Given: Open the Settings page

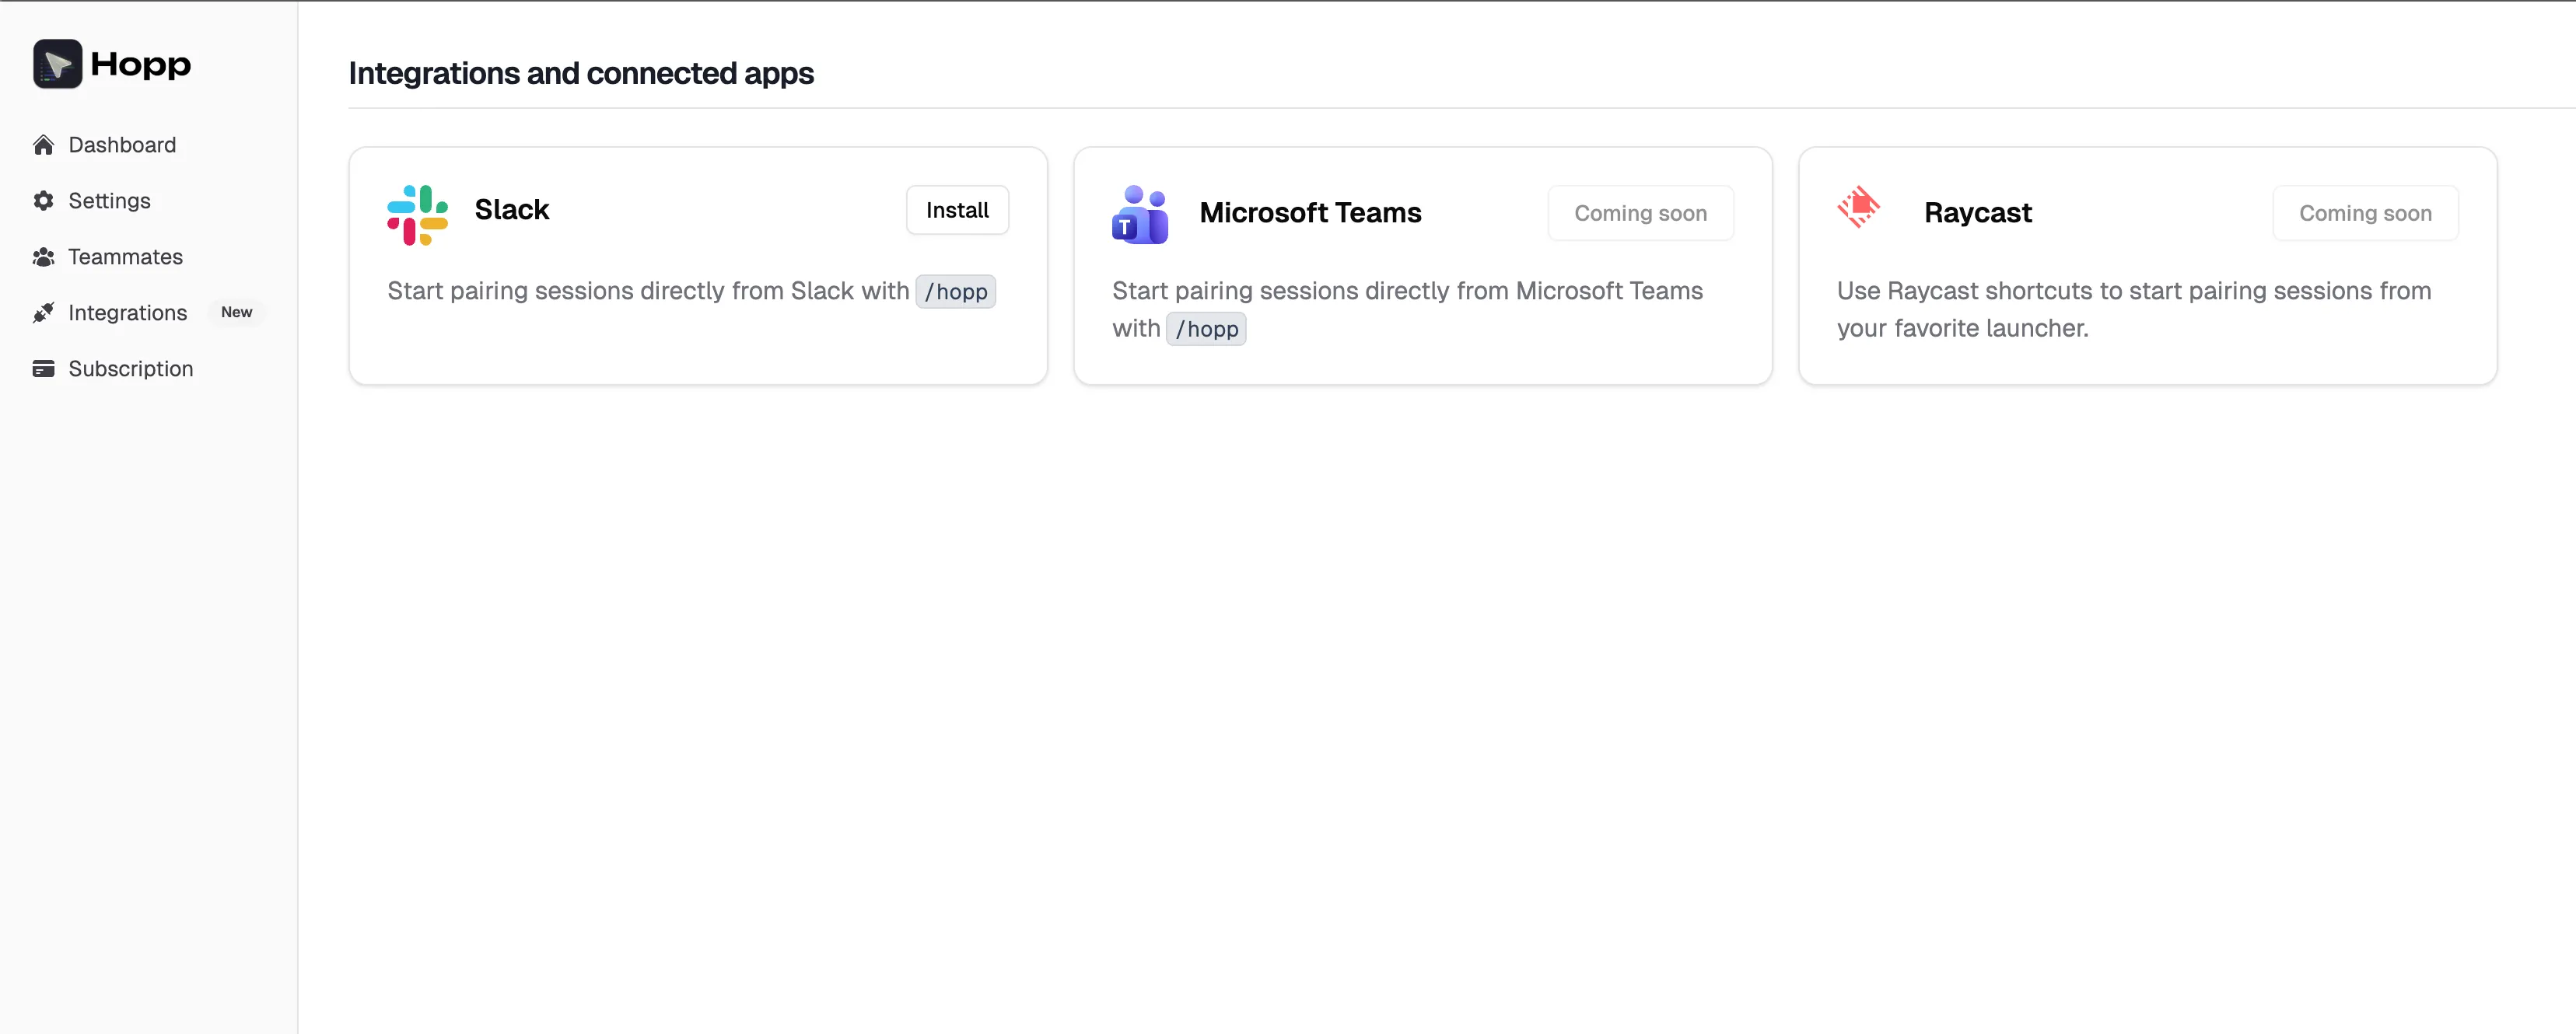Looking at the screenshot, I should click(x=109, y=200).
